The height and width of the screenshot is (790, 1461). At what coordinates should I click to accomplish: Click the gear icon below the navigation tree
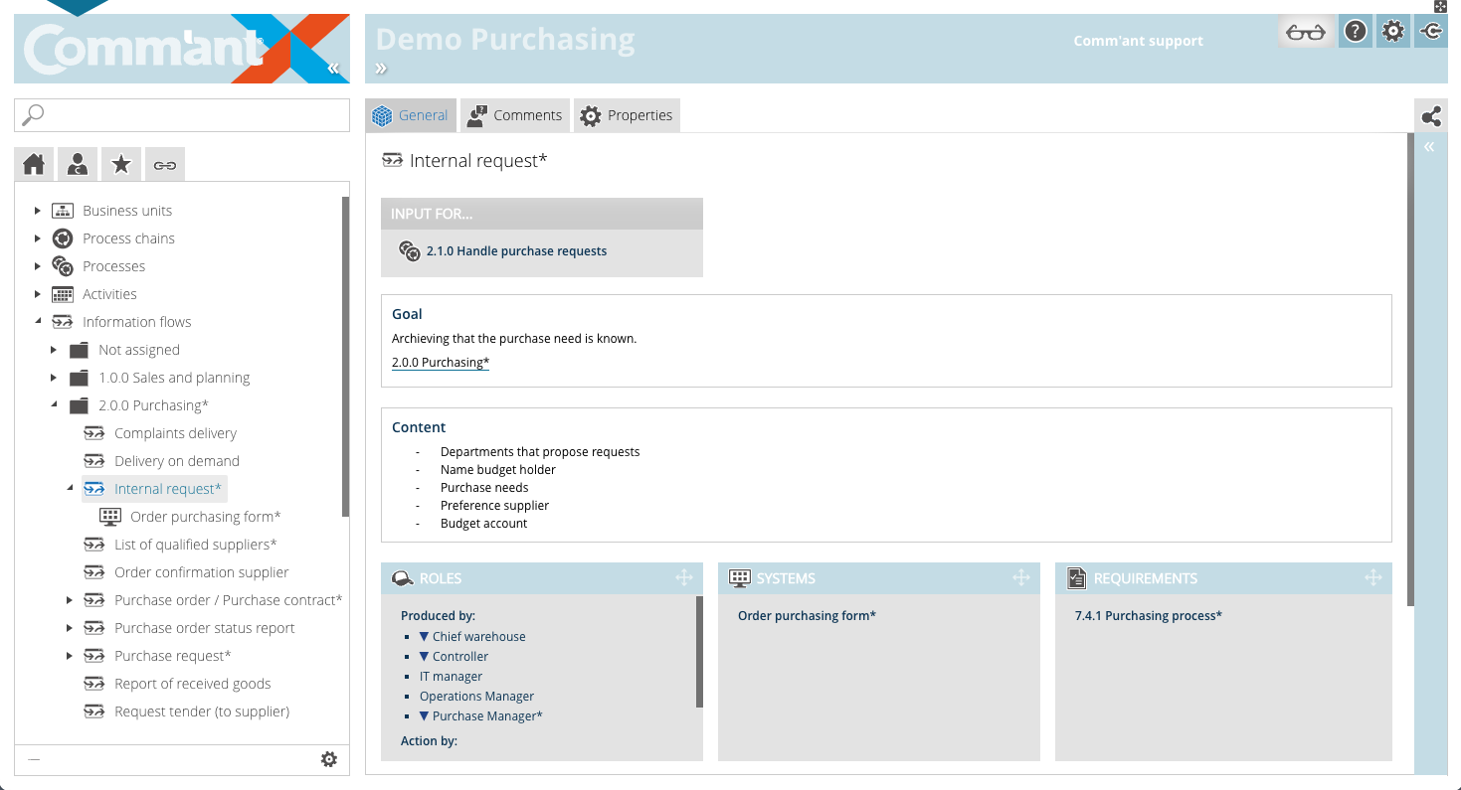pos(329,759)
